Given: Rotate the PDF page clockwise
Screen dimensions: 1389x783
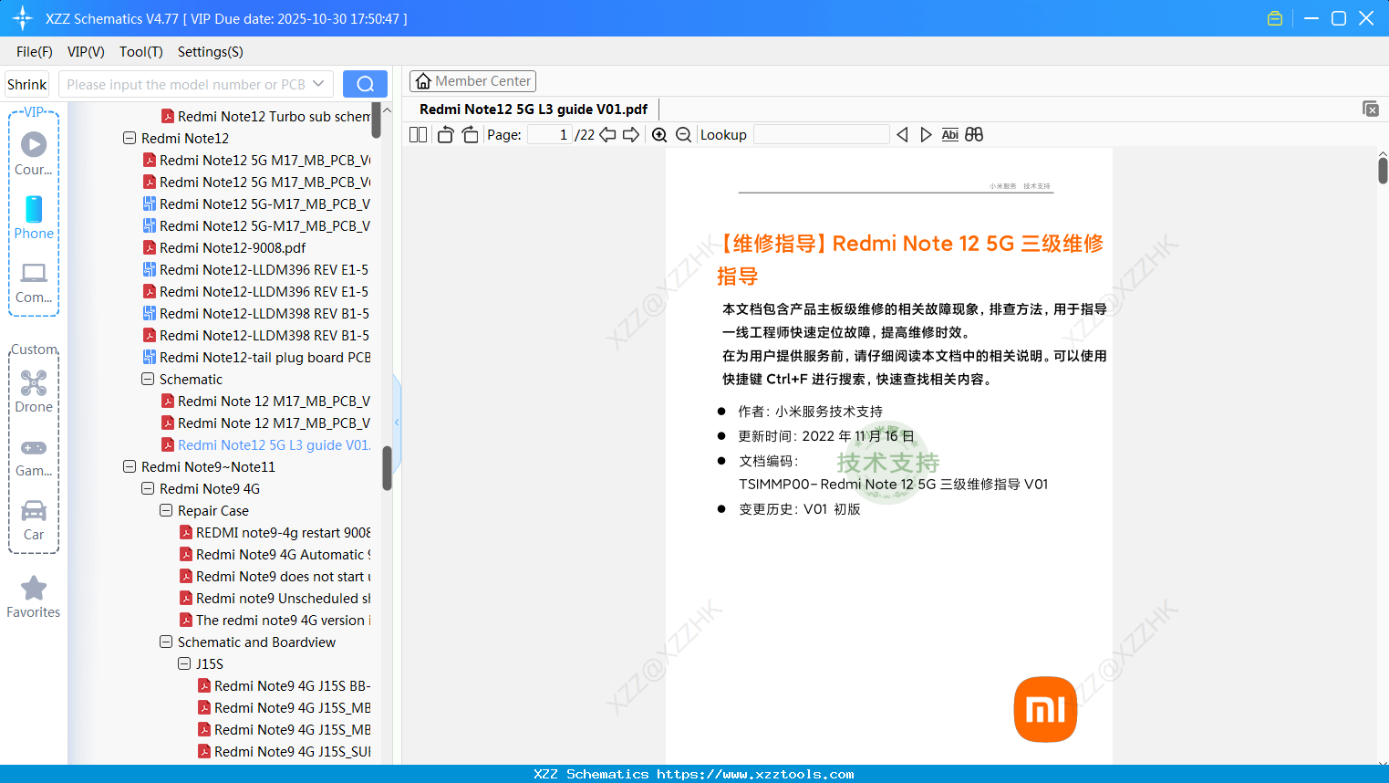Looking at the screenshot, I should [x=470, y=134].
